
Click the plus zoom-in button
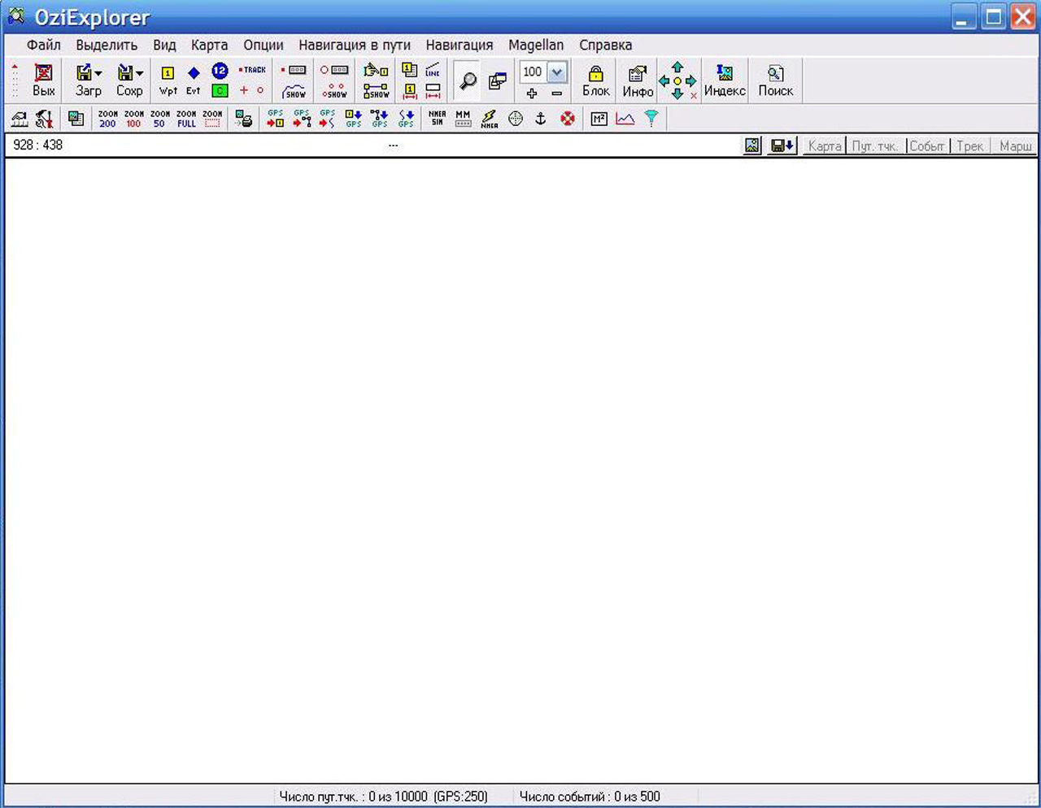[x=532, y=93]
